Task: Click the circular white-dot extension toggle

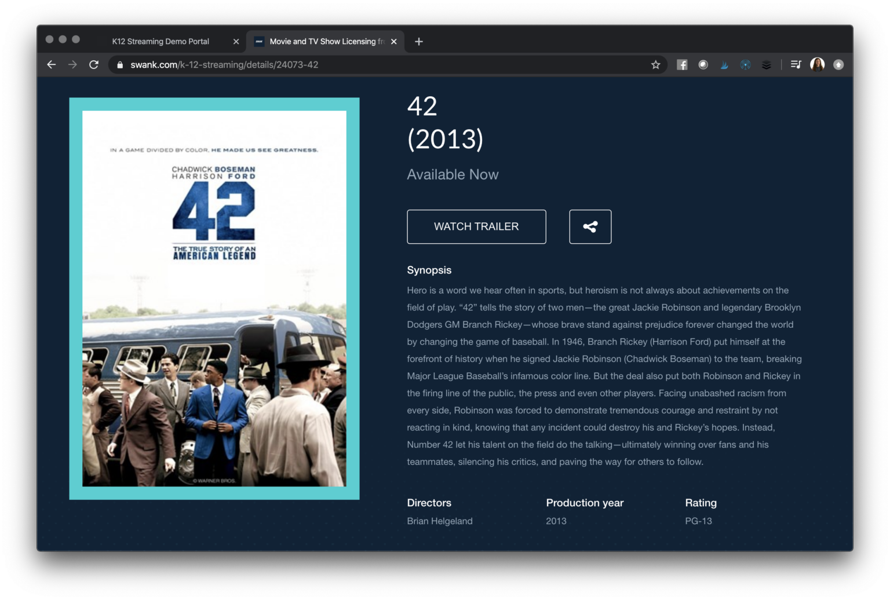Action: pyautogui.click(x=703, y=64)
